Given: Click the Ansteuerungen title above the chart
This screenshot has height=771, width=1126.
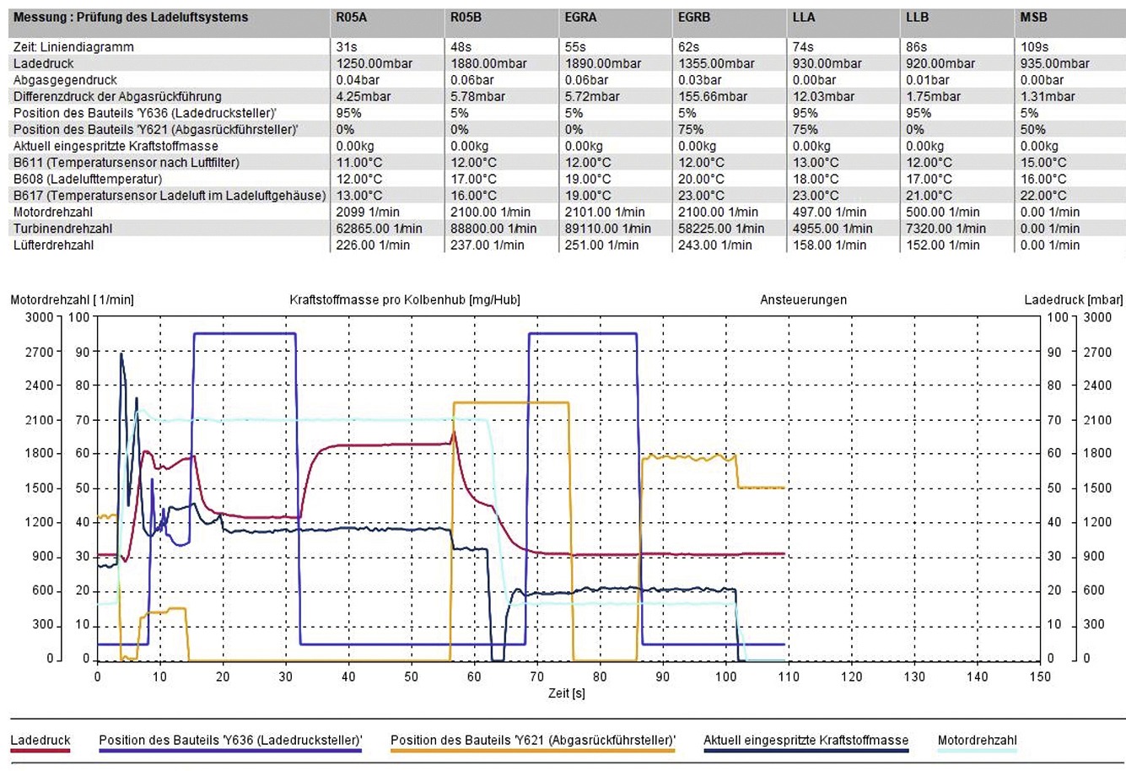Looking at the screenshot, I should (x=803, y=299).
